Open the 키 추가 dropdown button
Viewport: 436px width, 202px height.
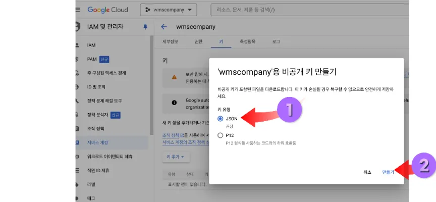[176, 157]
